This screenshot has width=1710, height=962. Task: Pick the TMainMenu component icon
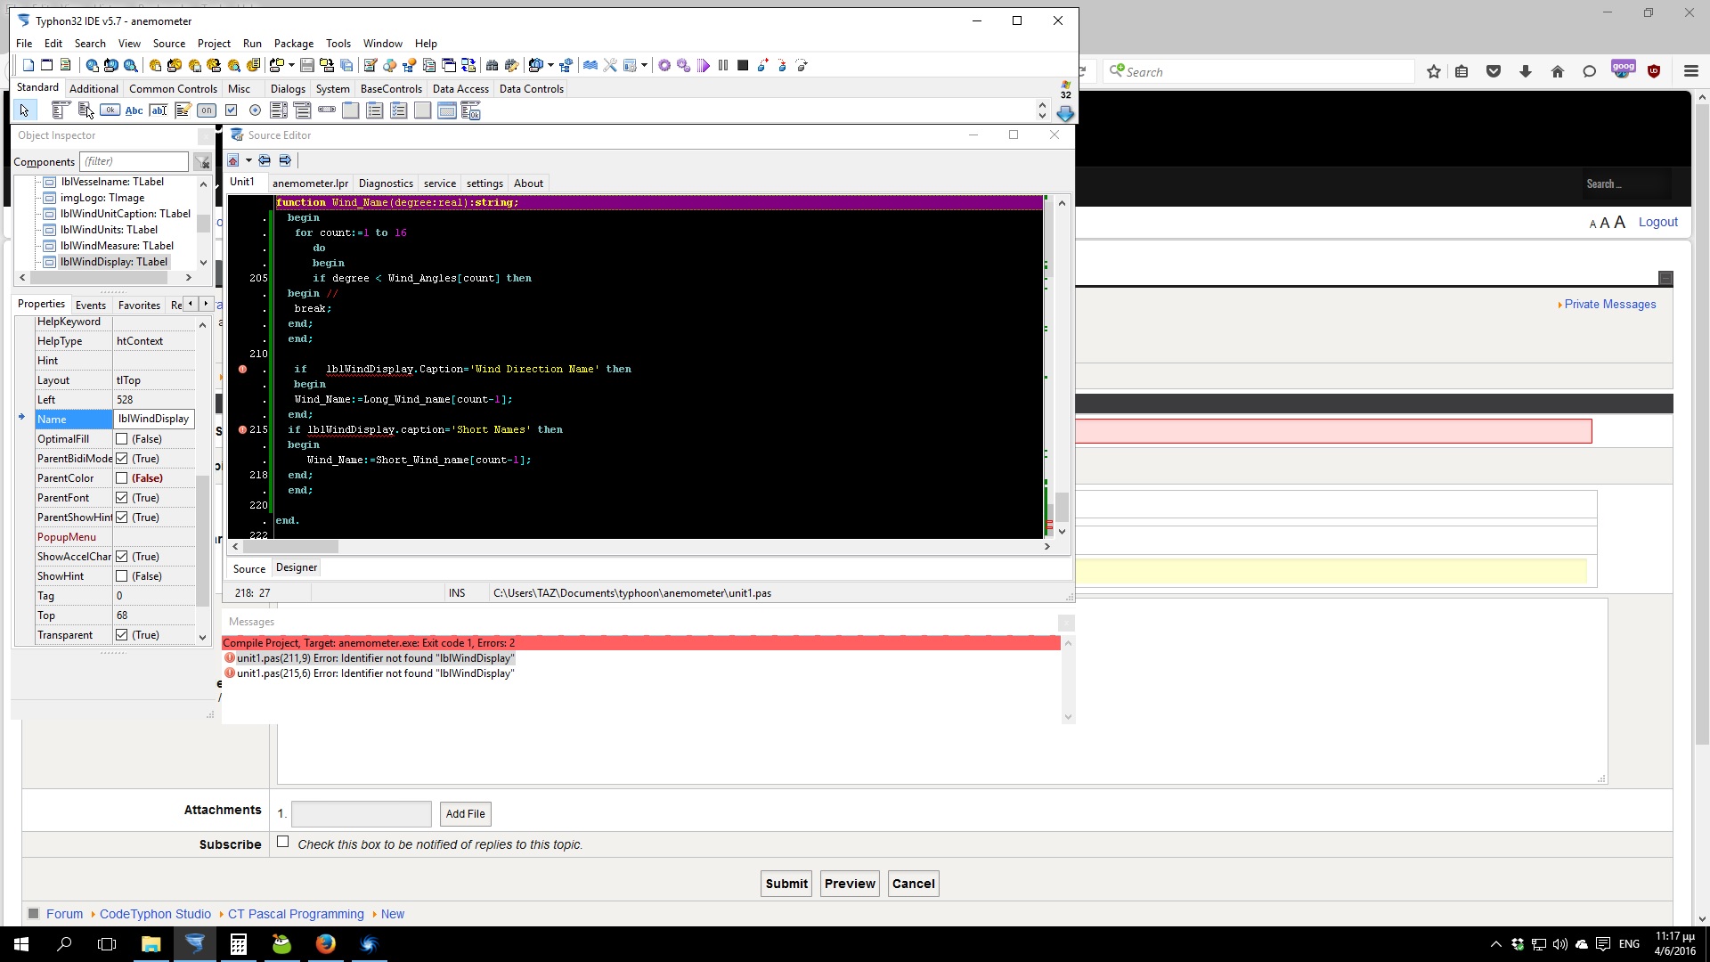click(x=60, y=110)
